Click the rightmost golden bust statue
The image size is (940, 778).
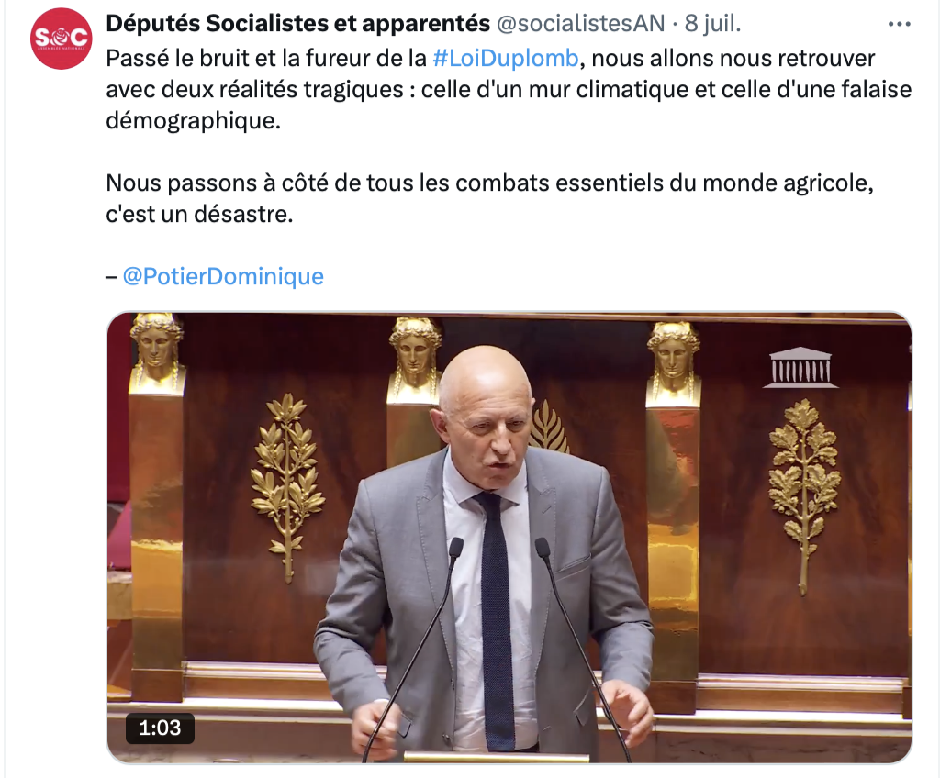(x=673, y=364)
